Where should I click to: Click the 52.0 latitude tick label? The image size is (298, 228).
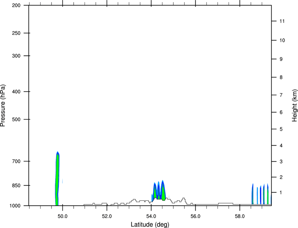point(107,216)
